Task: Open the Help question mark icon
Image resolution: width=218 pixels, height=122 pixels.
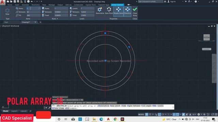Action: point(196,1)
